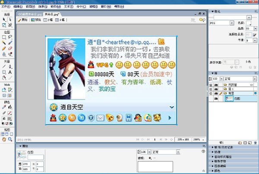The height and width of the screenshot is (174, 259).
Task: Select the Paint Bucket tool
Action: [x=10, y=107]
